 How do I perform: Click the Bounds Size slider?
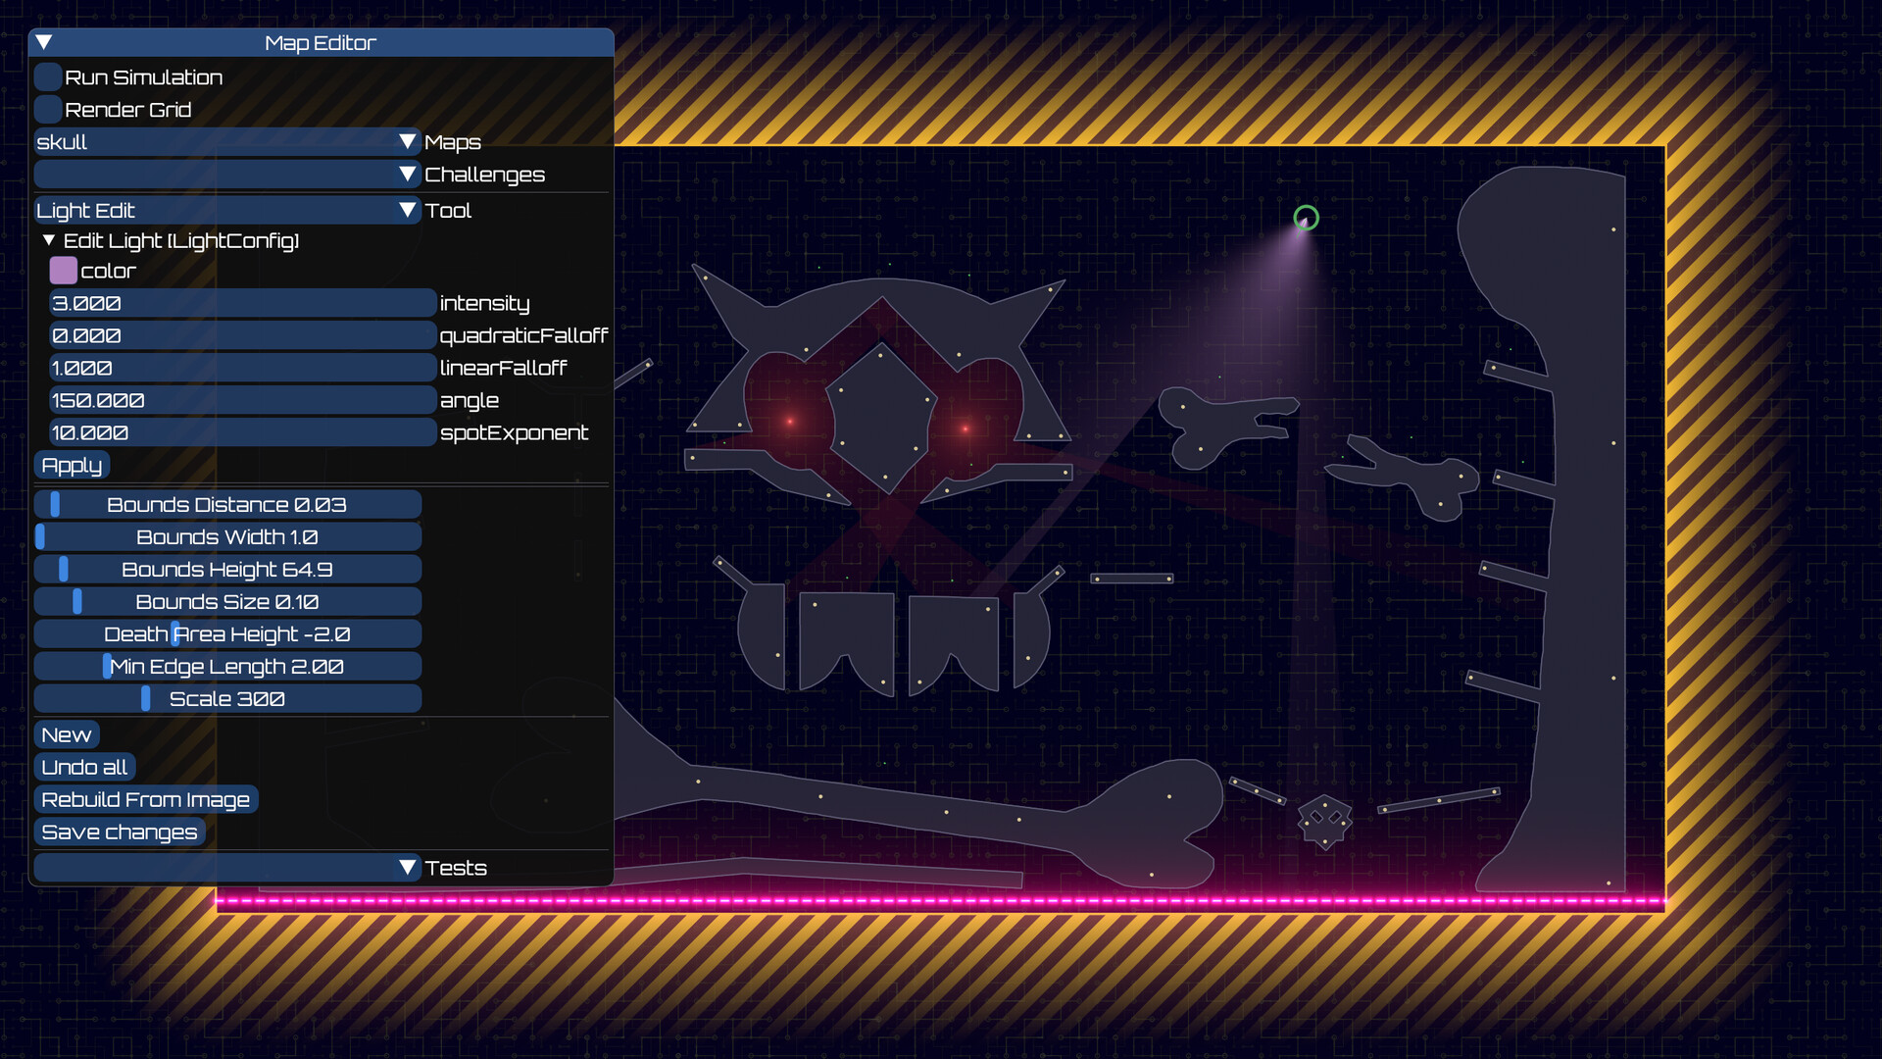click(227, 601)
